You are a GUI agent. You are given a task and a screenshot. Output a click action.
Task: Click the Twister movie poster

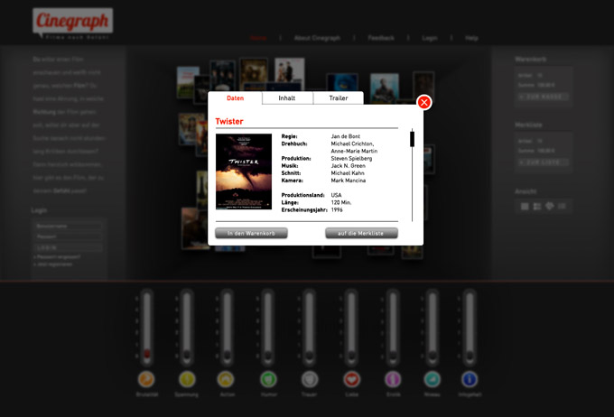point(244,171)
